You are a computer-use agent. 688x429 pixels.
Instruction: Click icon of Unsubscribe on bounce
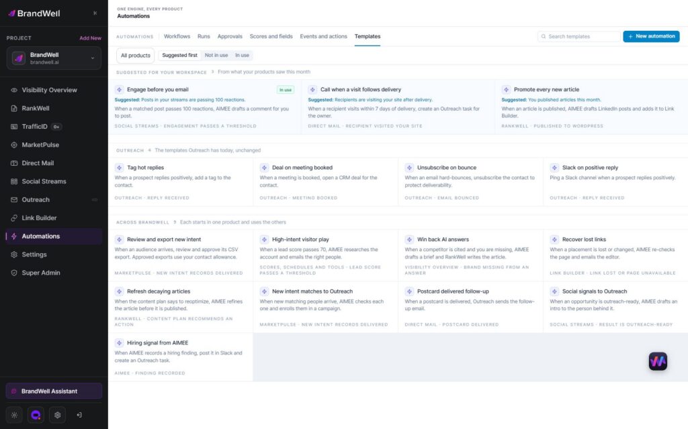[x=409, y=168]
